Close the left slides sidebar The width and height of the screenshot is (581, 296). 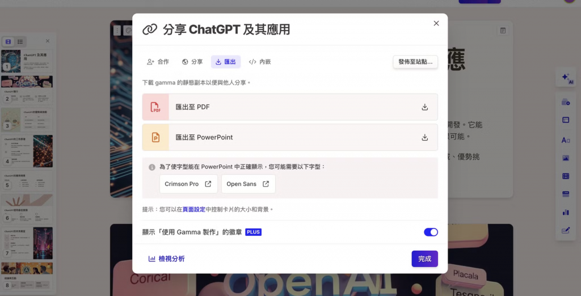pyautogui.click(x=48, y=41)
